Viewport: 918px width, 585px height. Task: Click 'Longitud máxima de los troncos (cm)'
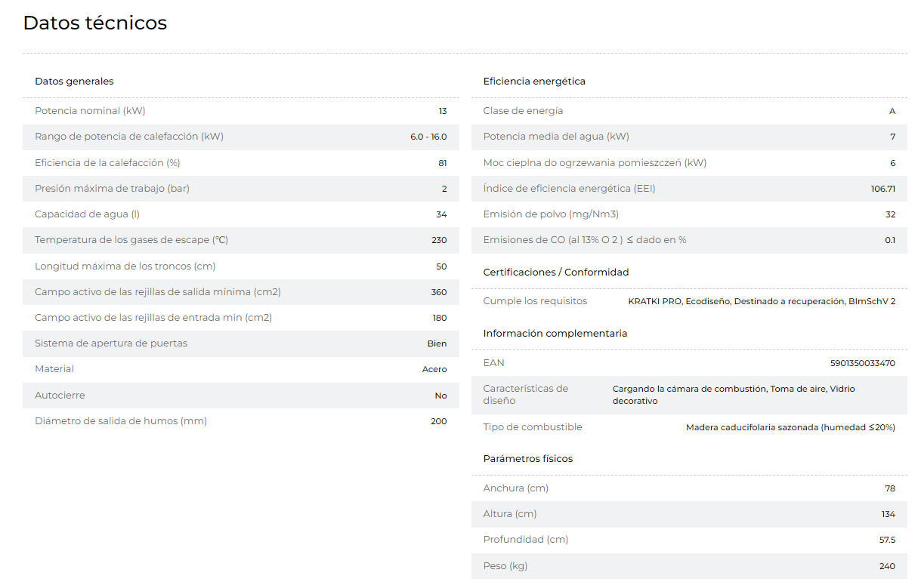124,266
